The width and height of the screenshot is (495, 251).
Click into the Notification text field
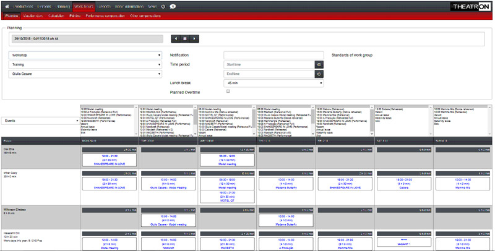click(x=273, y=55)
